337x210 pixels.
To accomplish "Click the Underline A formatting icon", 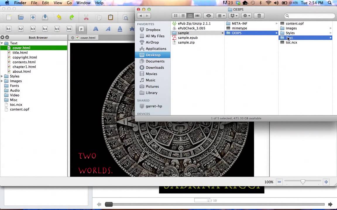I will (x=120, y=29).
